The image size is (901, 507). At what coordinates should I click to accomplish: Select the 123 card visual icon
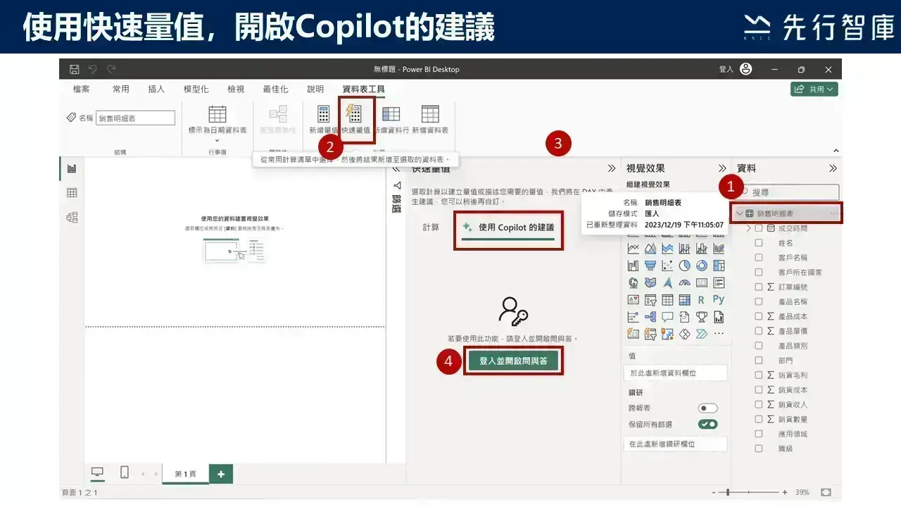pos(702,282)
